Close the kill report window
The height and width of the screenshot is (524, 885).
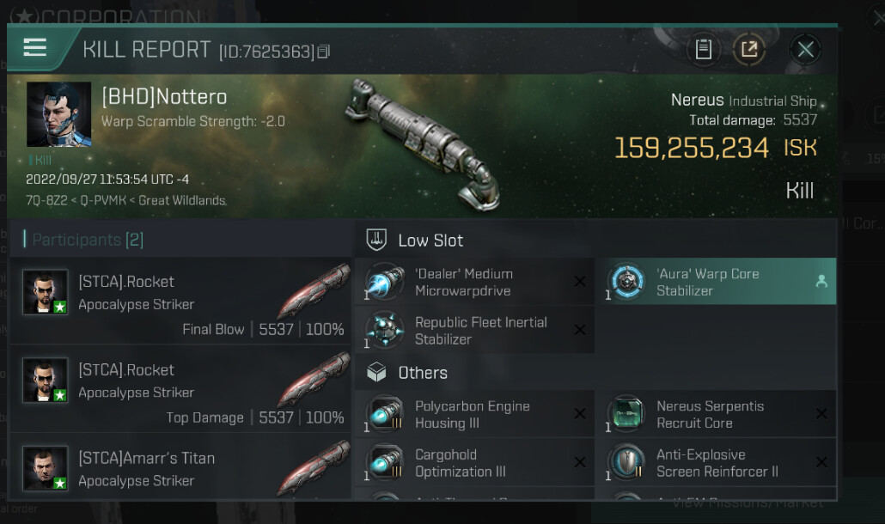point(805,50)
